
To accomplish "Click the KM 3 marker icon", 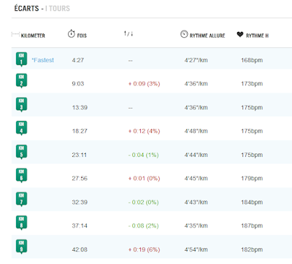I will [21, 104].
